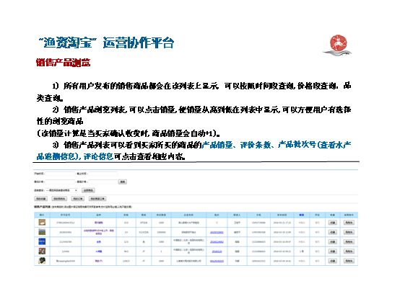Focus the minimum price input field

(60, 182)
